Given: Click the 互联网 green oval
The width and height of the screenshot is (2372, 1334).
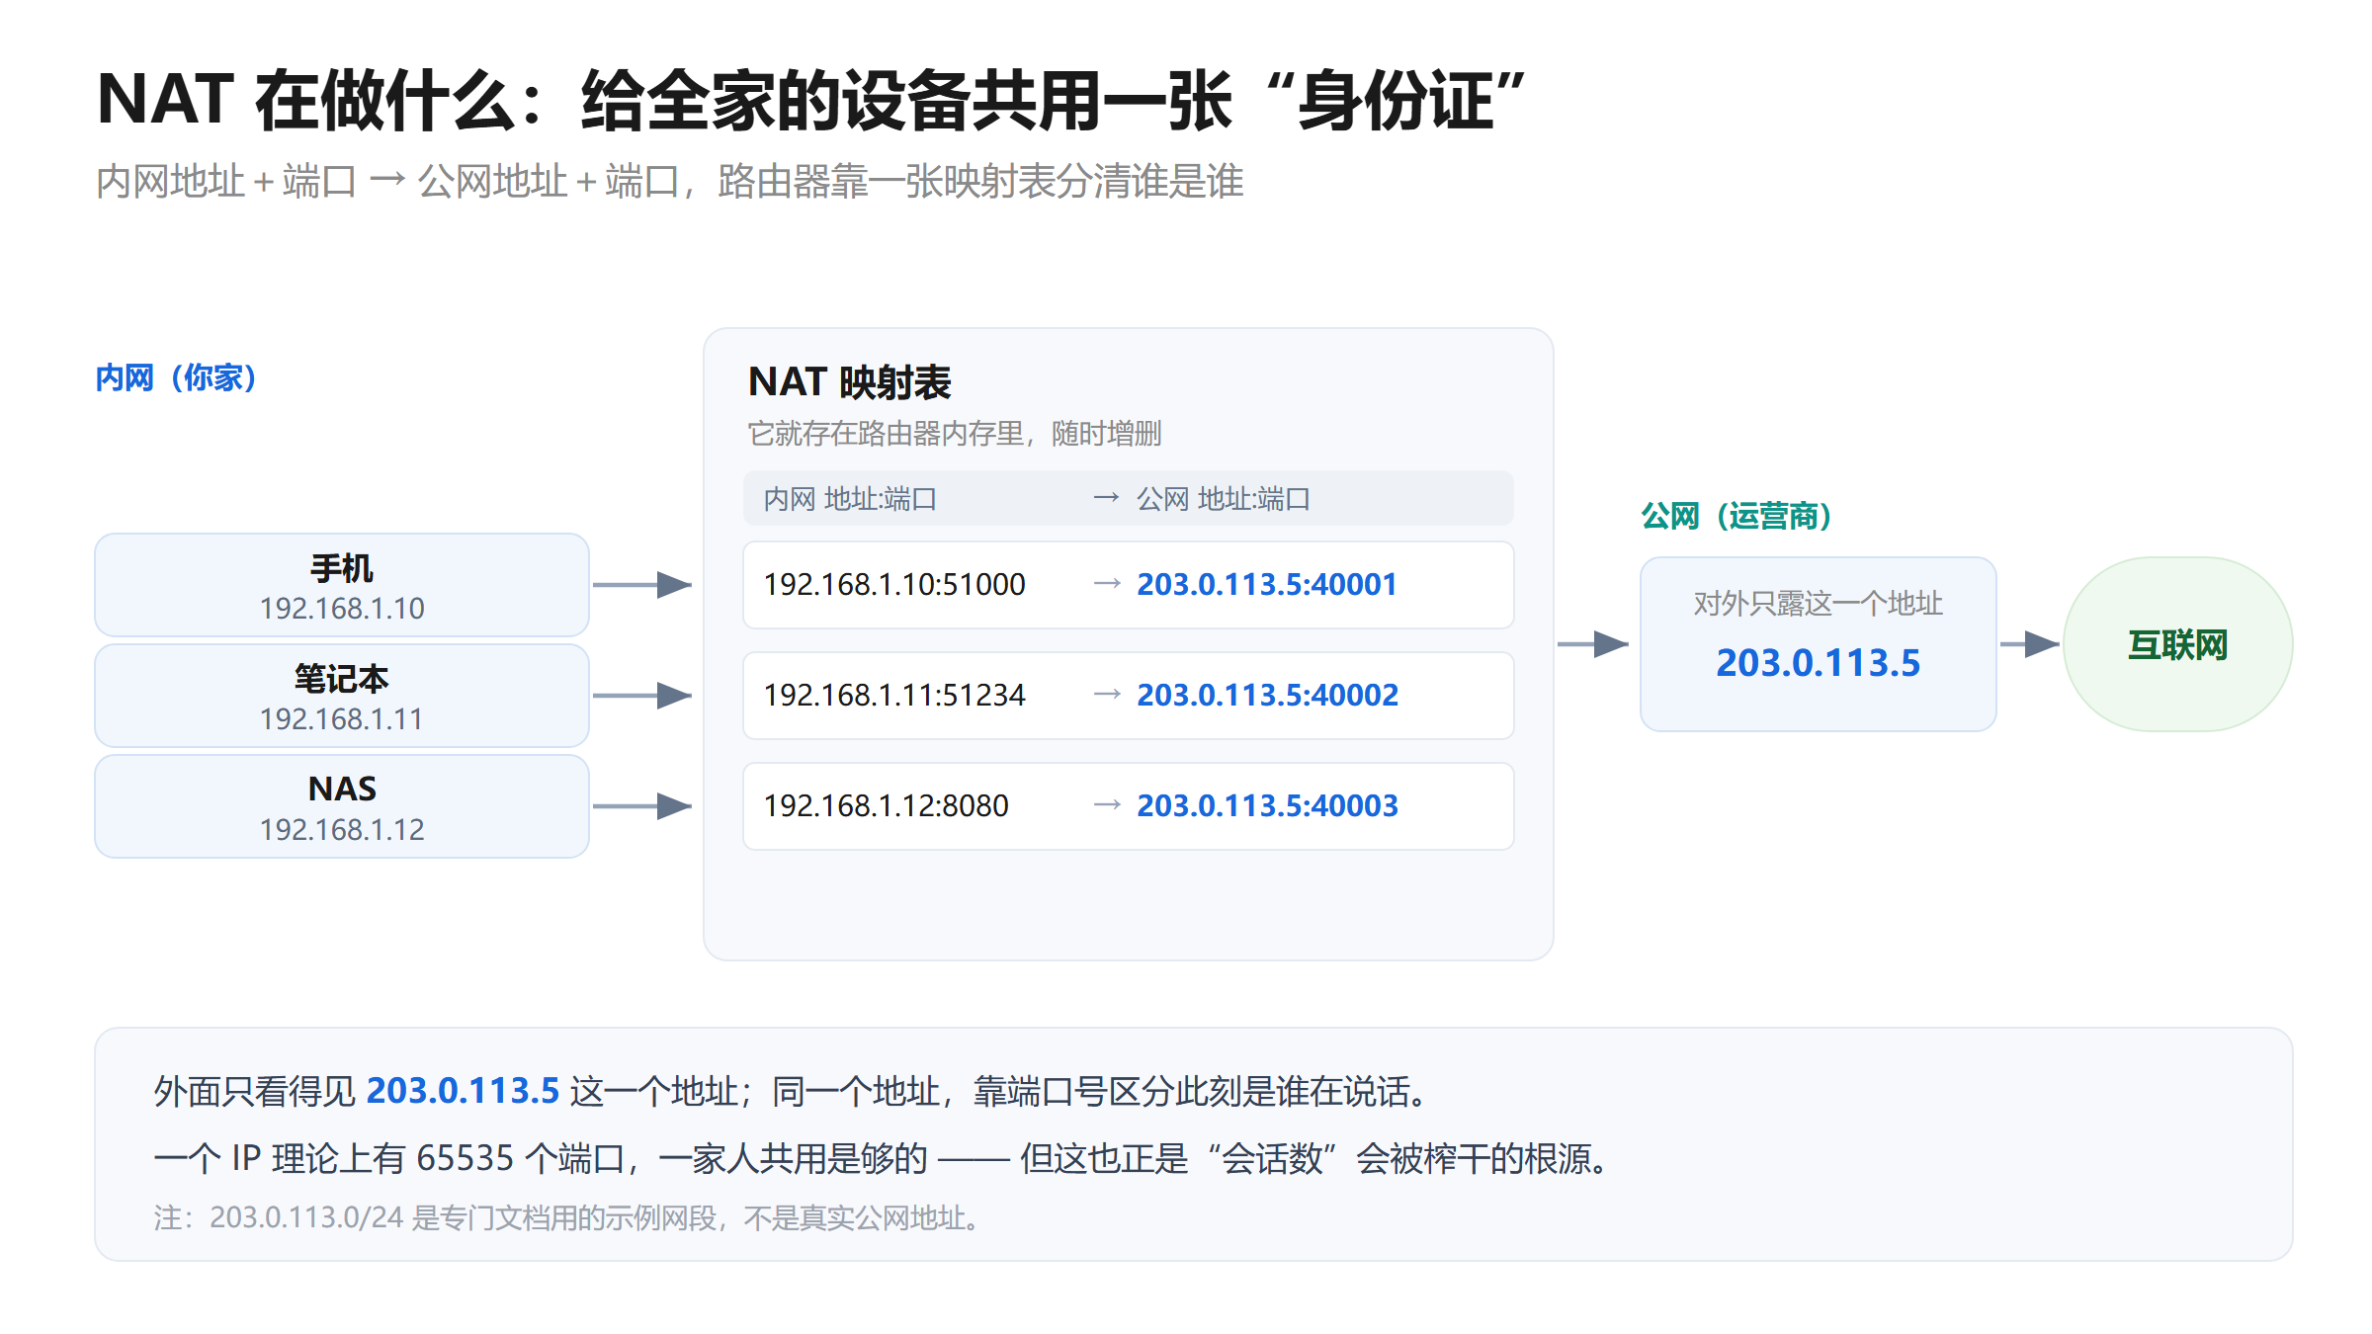Looking at the screenshot, I should [x=2177, y=644].
